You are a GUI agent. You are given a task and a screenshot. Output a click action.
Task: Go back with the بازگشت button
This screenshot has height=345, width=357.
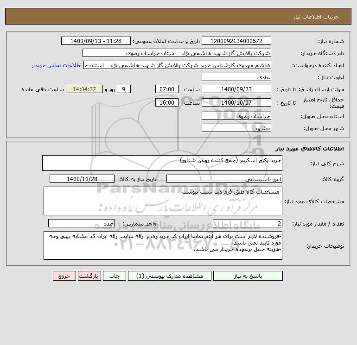click(x=89, y=276)
